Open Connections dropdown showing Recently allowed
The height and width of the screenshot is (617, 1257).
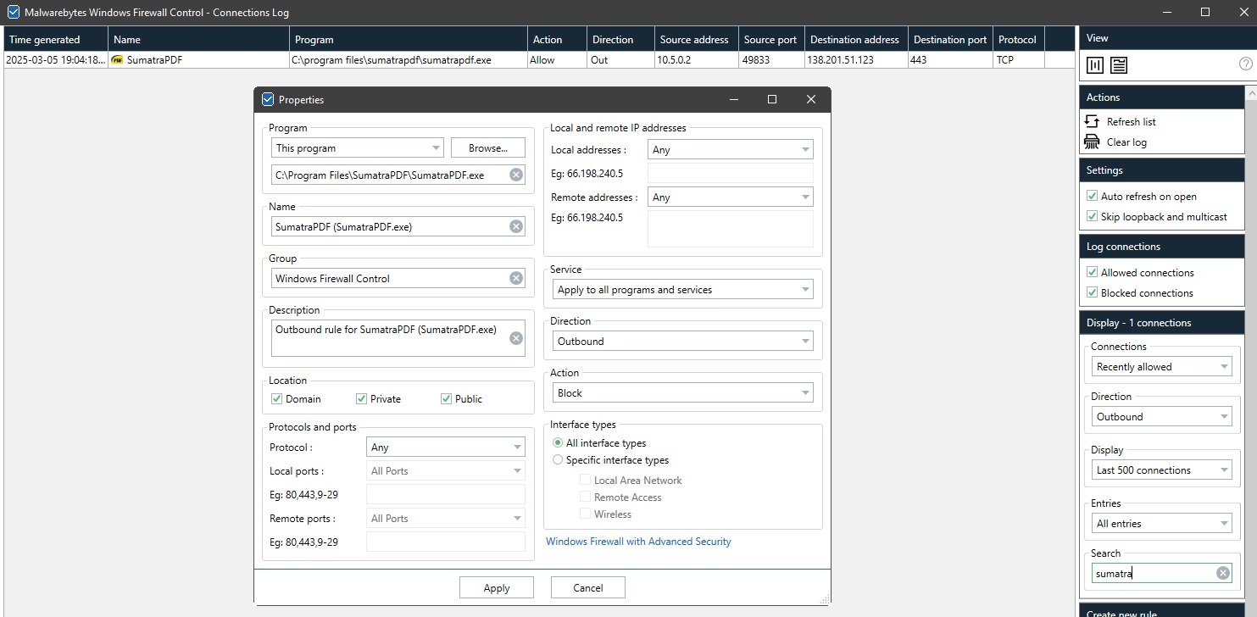(1161, 366)
